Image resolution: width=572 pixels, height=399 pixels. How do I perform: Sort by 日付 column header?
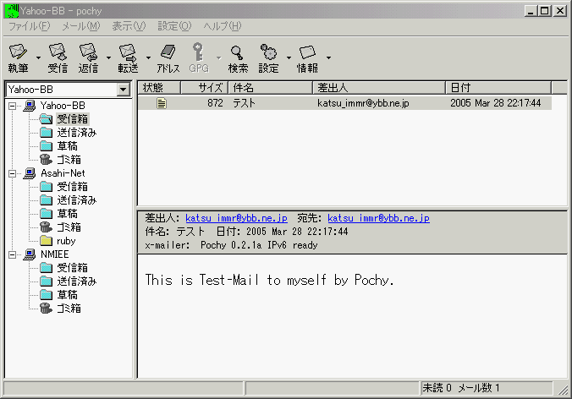click(x=498, y=88)
